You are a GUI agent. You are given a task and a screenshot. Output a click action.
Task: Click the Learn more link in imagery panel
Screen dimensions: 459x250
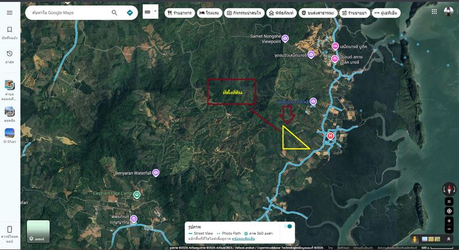coord(243,239)
